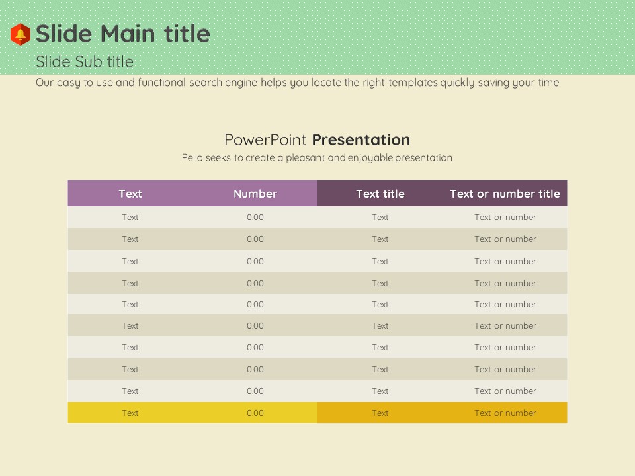Select 'Text or number' in the second data row

point(505,239)
